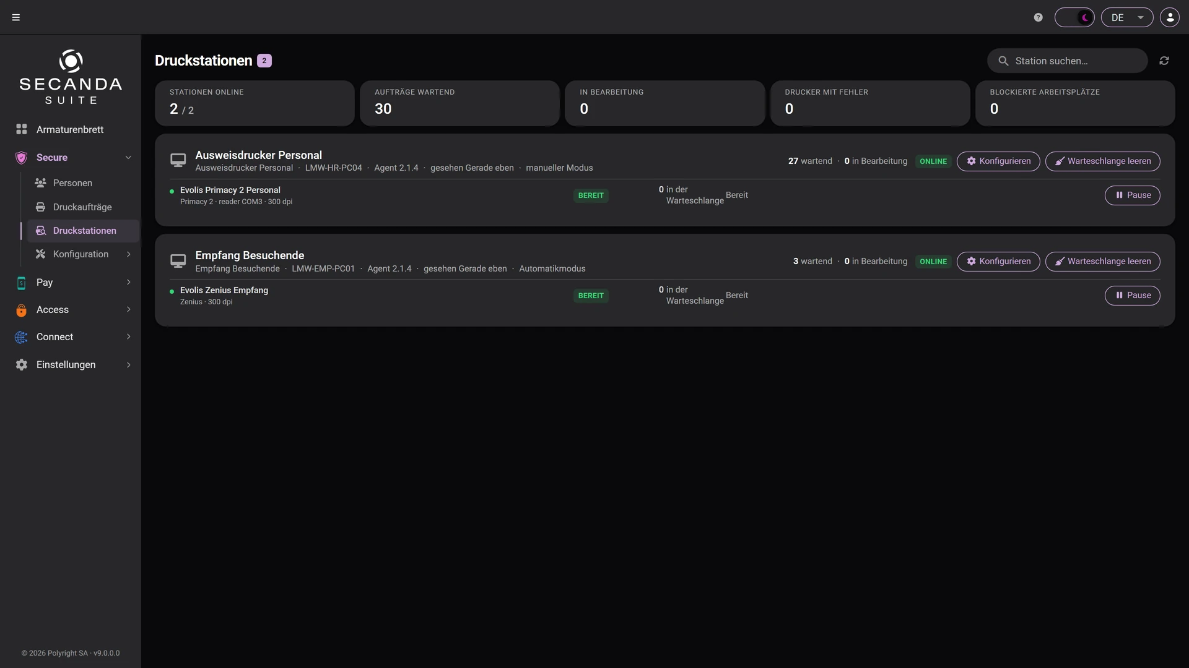
Task: Configure the Ausweisdrucker Personal station
Action: (998, 161)
